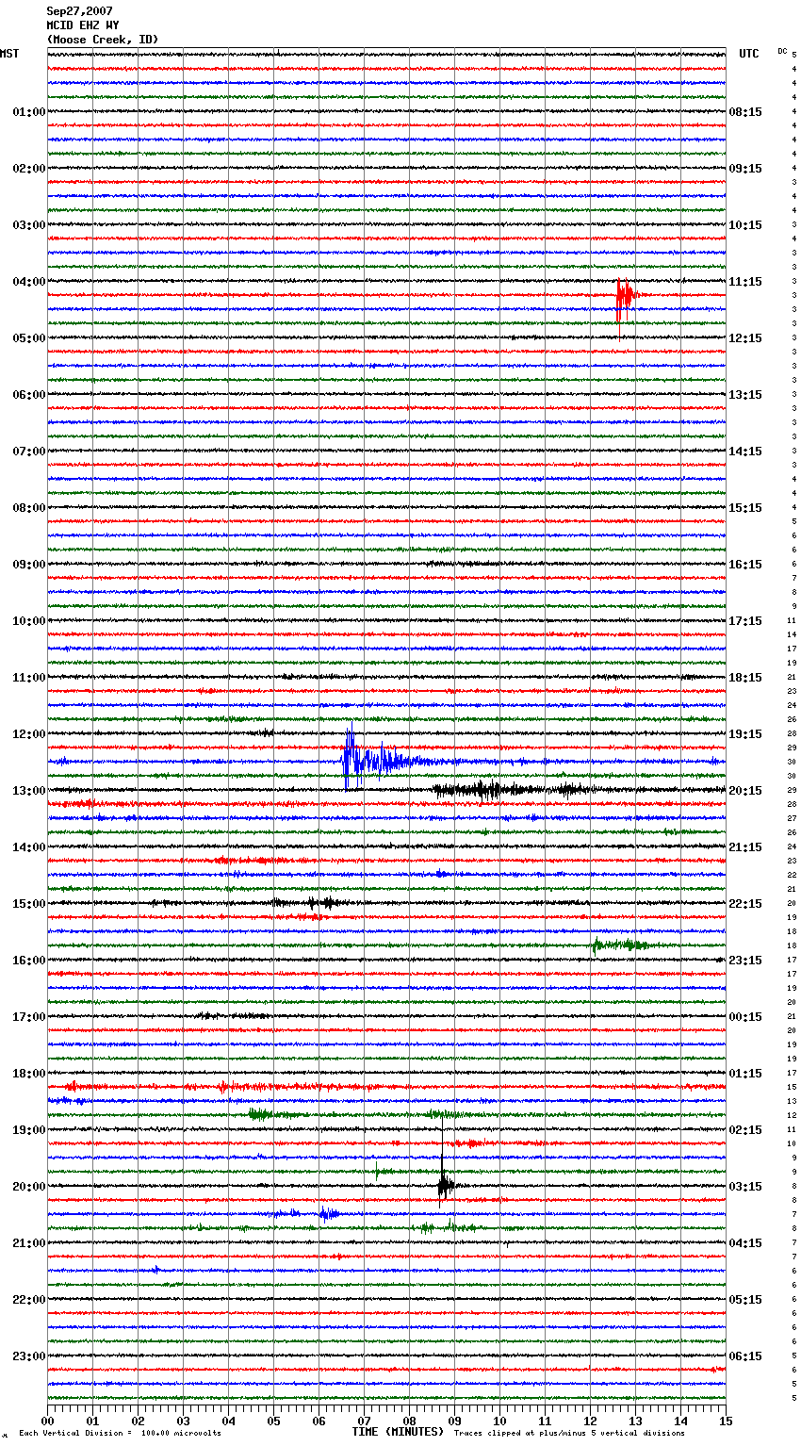Screen dimensions: 801x1446
Task: Click the location label "(Moose Creek, ID)"
Action: coord(103,40)
